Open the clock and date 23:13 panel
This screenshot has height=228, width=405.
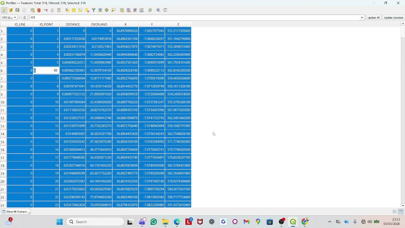[392, 222]
